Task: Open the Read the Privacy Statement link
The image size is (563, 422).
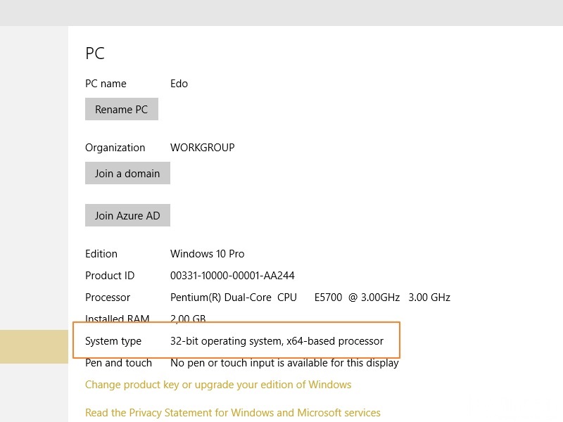Action: (232, 413)
